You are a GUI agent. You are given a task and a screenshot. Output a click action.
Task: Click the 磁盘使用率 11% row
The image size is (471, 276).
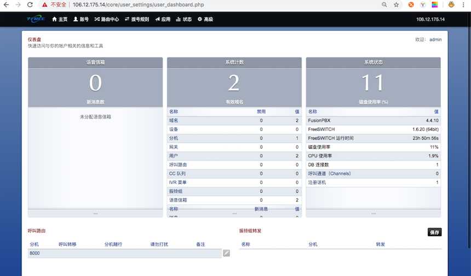pos(374,147)
